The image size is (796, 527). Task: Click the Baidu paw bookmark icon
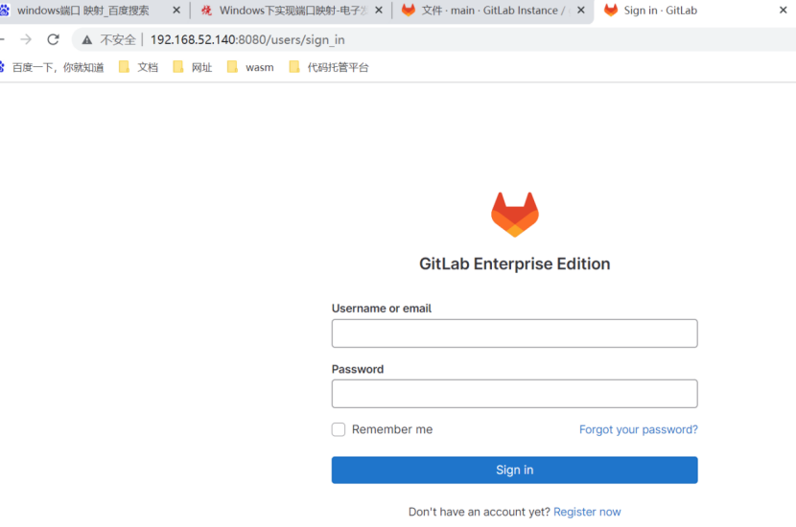tap(2, 66)
